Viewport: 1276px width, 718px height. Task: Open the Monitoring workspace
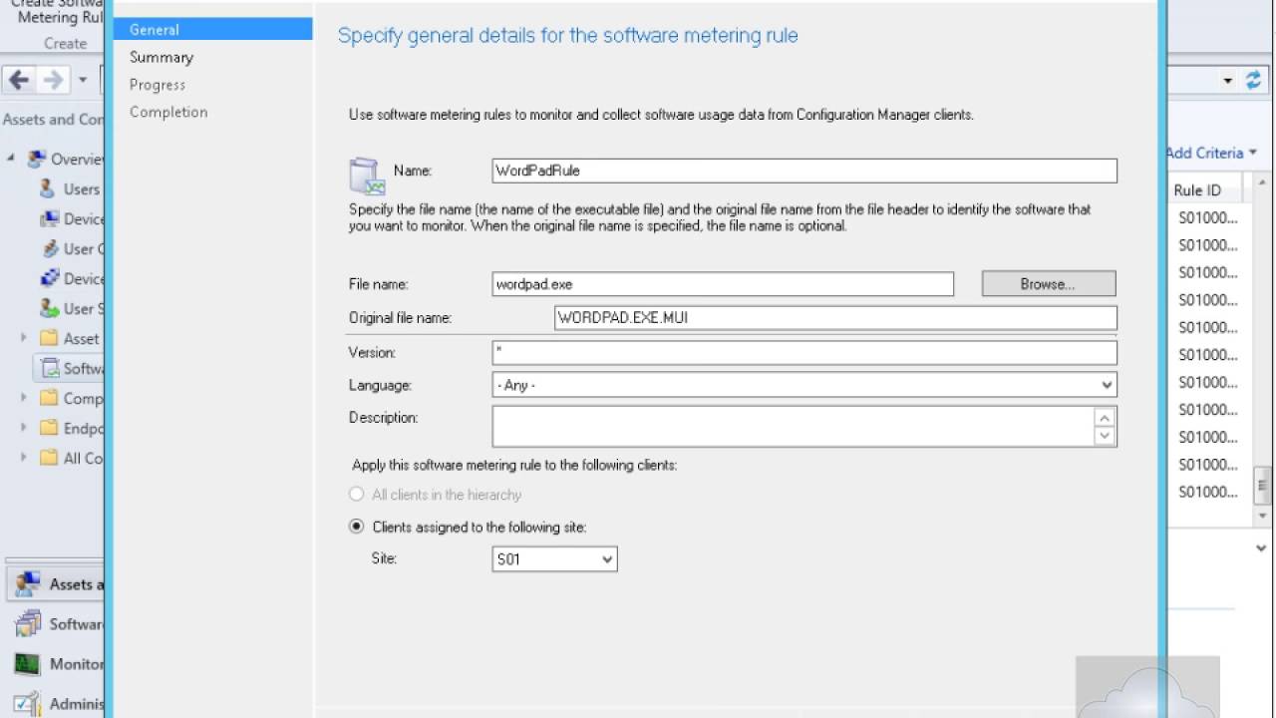tap(55, 664)
